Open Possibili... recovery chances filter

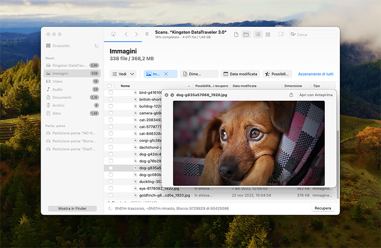(278, 74)
